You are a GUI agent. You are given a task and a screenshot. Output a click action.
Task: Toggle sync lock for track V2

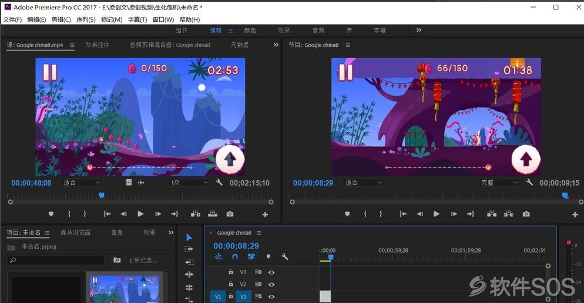point(258,284)
